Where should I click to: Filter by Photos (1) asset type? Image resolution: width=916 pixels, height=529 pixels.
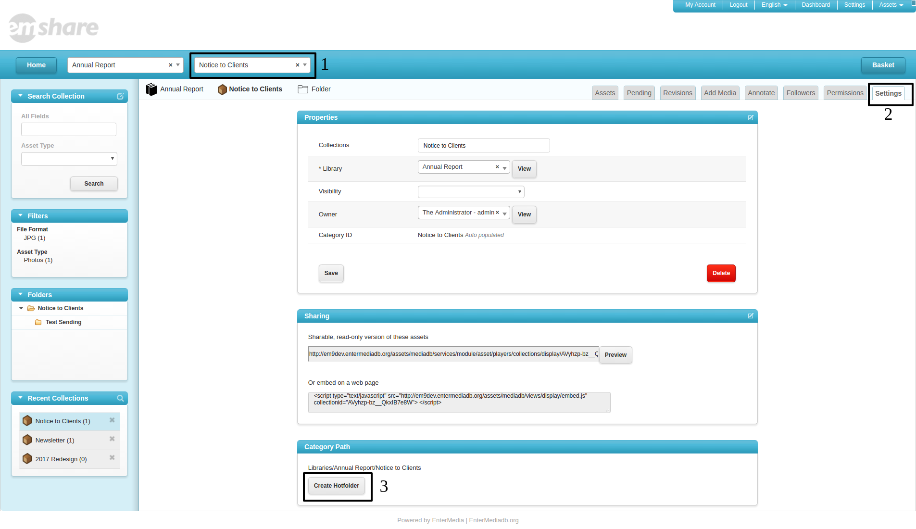[x=38, y=260]
